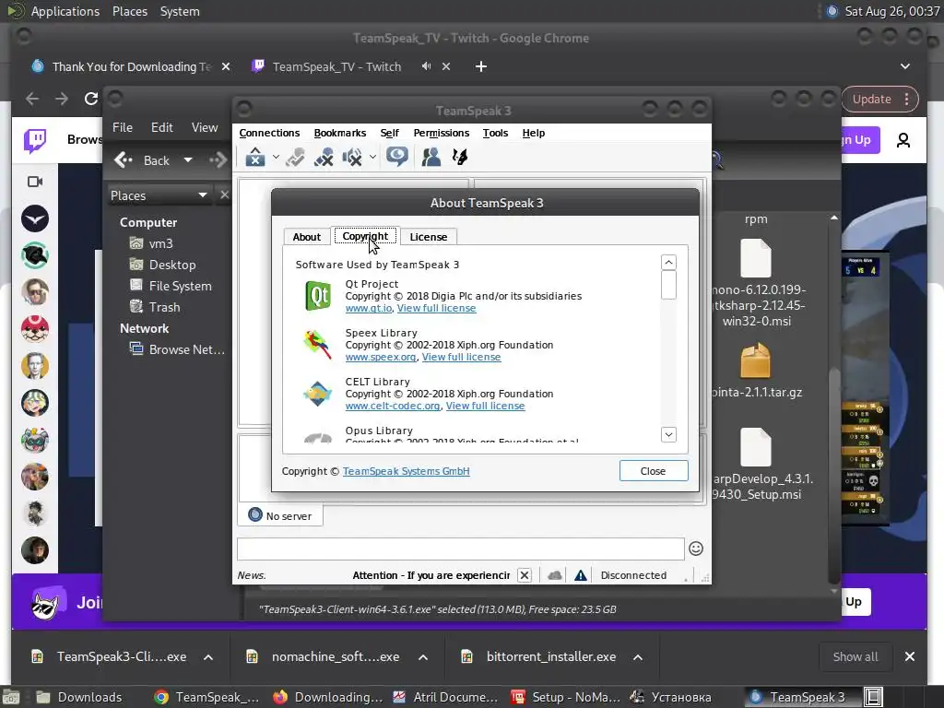
Task: Expand bittorrent_installer.exe download options
Action: coord(638,657)
